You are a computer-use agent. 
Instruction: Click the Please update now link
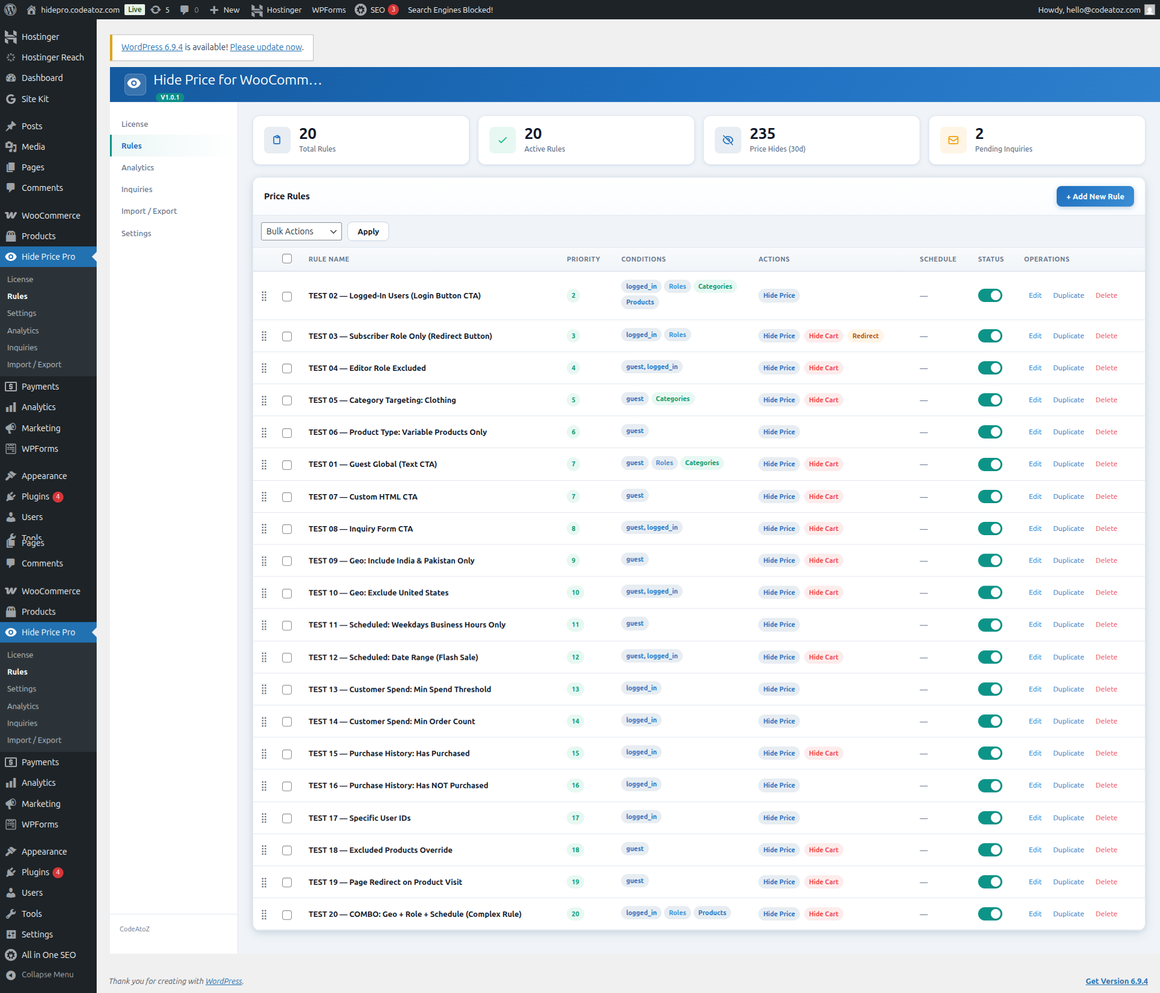point(266,47)
